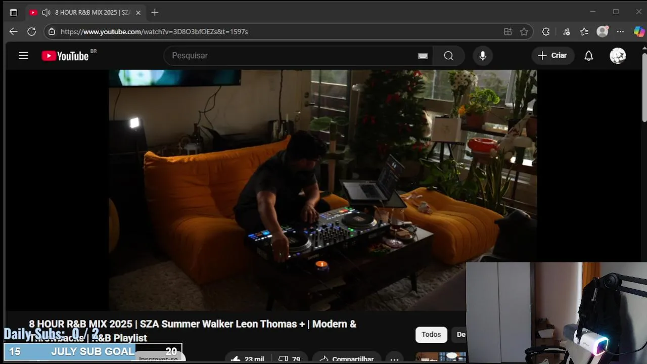Open the YouTube account avatar menu

coord(618,56)
